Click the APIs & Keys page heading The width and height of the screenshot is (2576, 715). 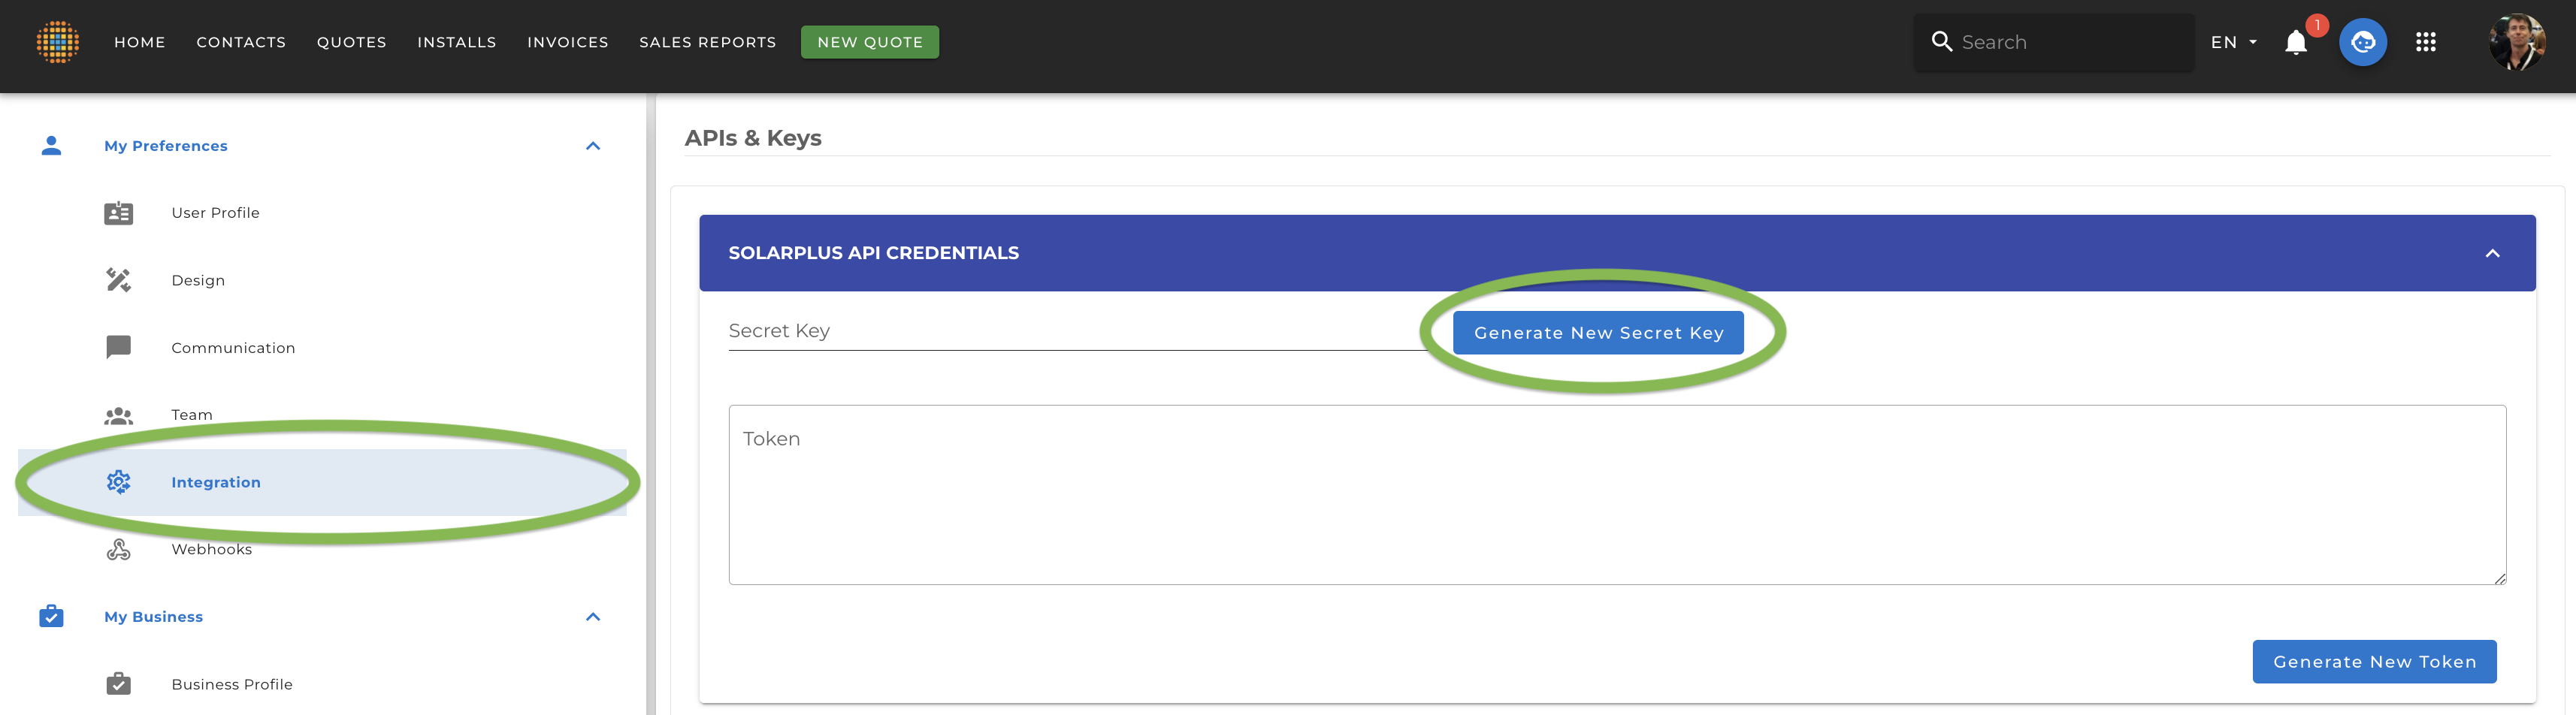753,138
